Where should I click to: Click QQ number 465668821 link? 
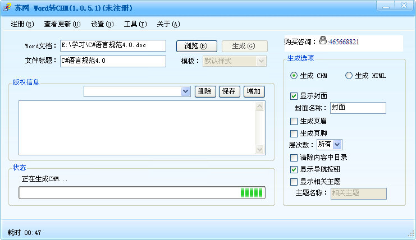[x=344, y=42]
